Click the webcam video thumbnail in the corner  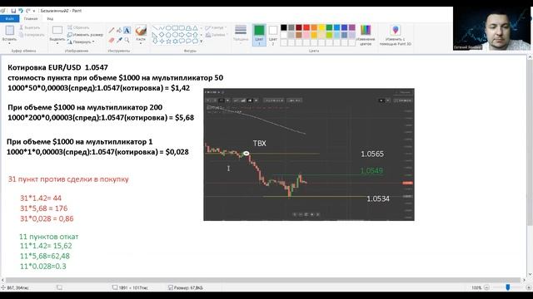coord(492,29)
